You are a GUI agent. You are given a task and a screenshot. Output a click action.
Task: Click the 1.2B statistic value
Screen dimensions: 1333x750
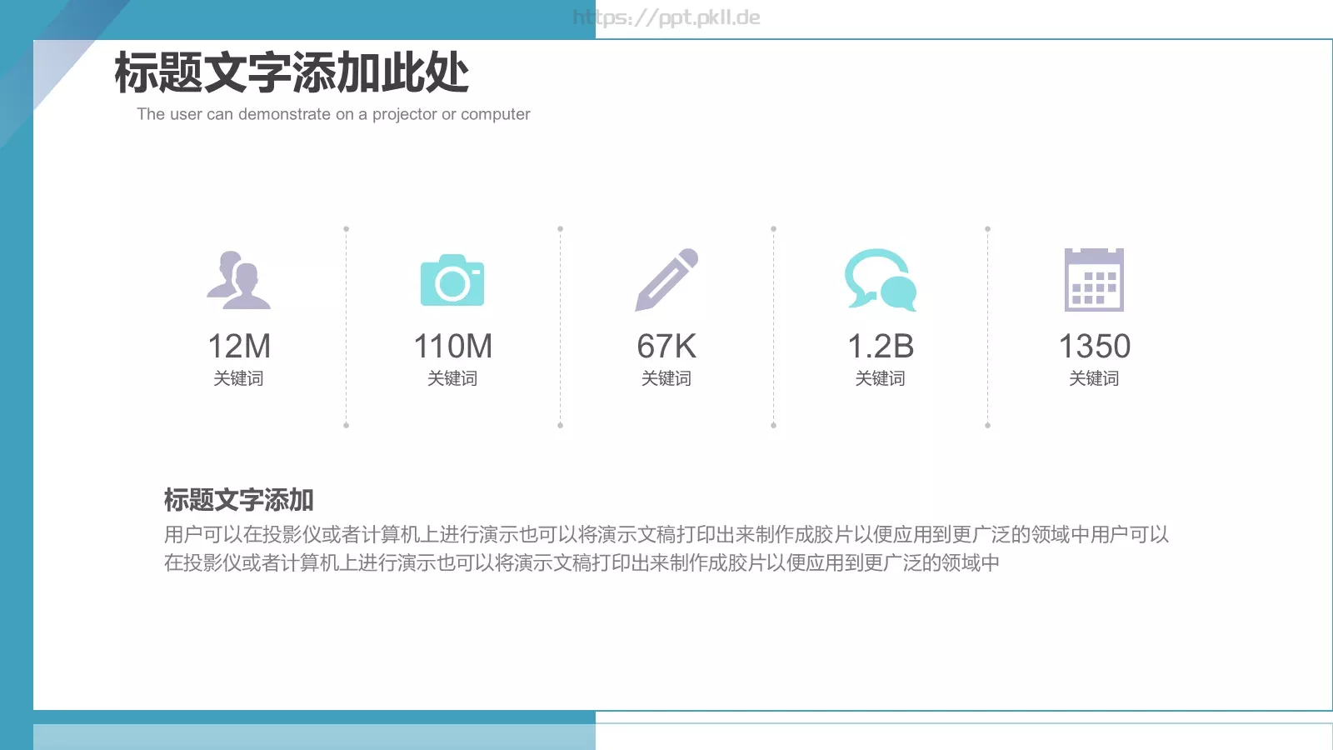pyautogui.click(x=881, y=346)
